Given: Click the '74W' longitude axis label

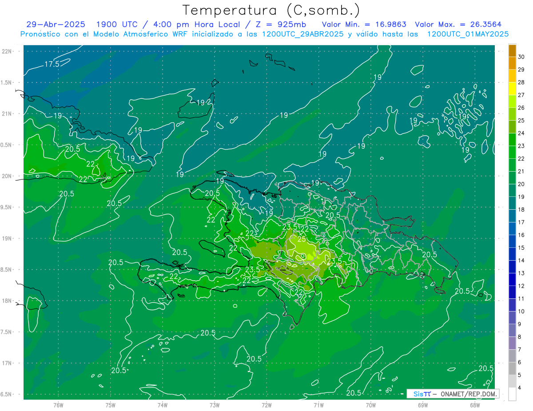Looking at the screenshot, I should click(x=163, y=405).
